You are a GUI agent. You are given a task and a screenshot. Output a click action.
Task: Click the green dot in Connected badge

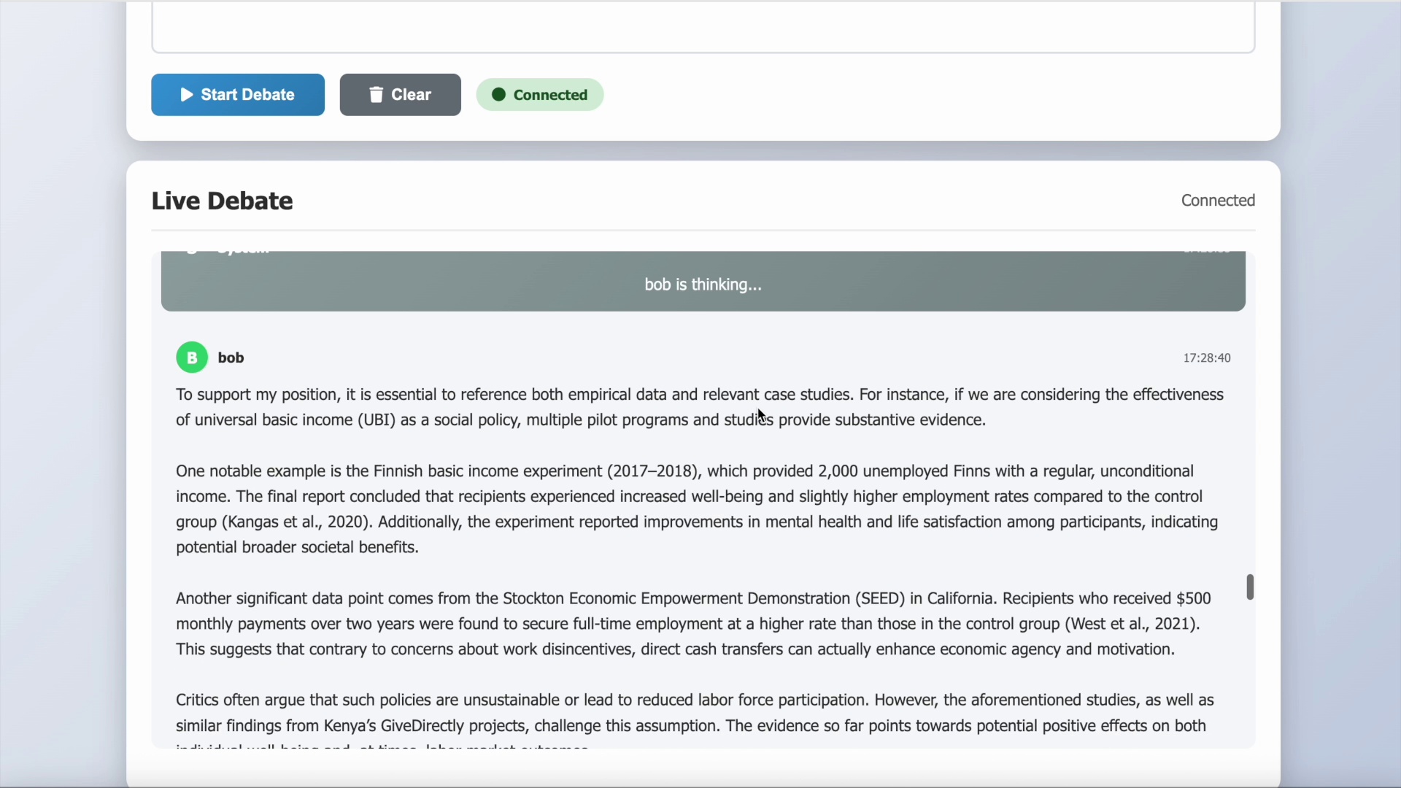[498, 95]
